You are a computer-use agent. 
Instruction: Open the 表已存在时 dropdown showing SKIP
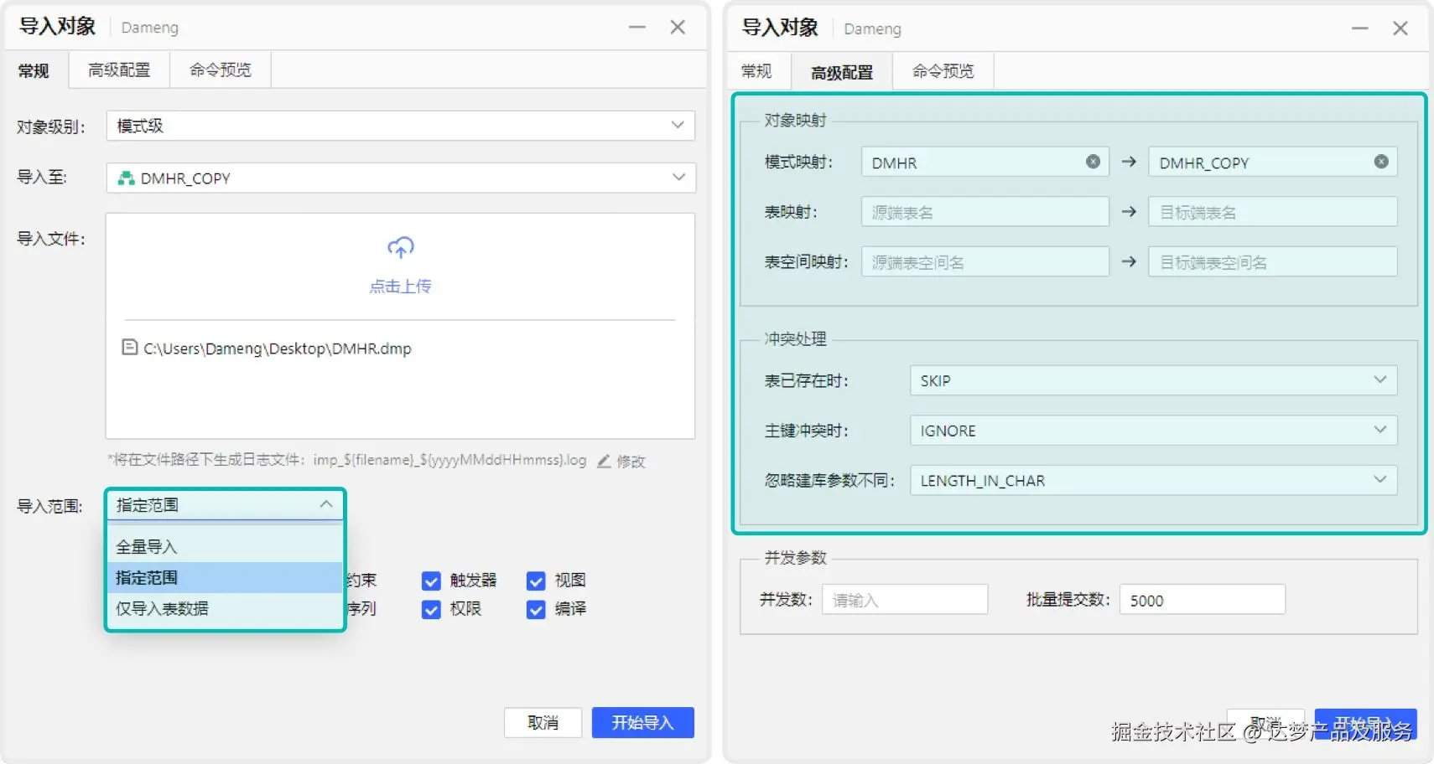[1153, 380]
